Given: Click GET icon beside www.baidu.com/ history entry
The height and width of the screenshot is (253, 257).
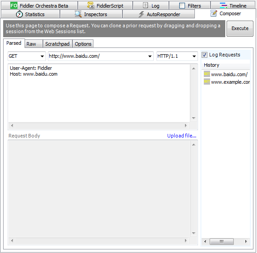Looking at the screenshot, I should point(207,74).
